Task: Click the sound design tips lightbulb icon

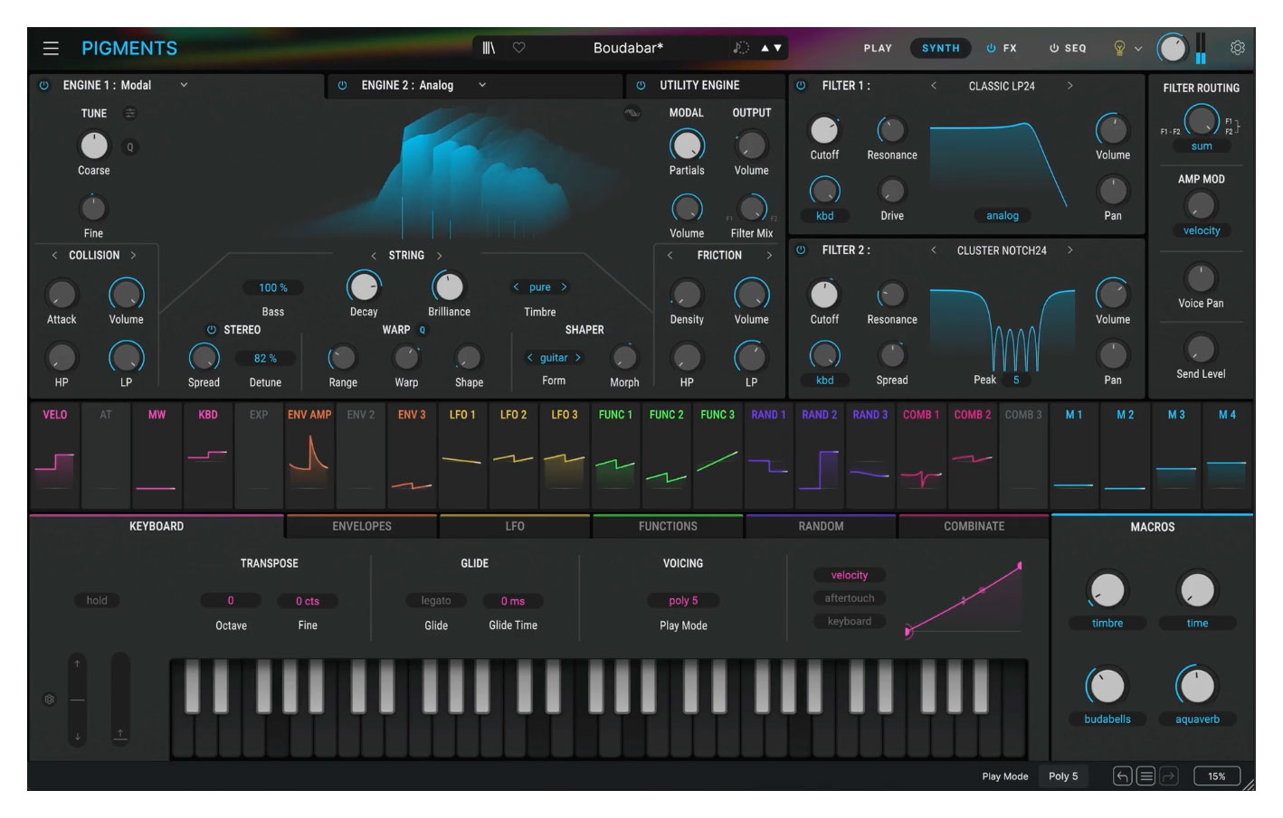Action: pos(1119,48)
